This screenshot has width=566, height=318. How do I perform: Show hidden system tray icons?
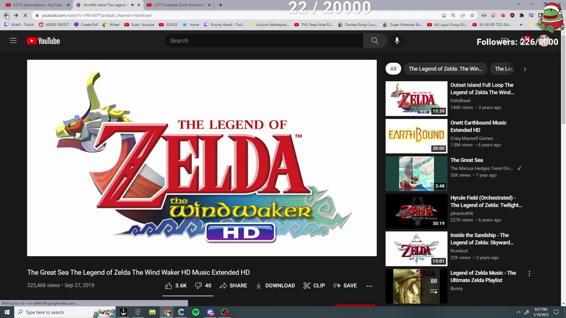518,312
